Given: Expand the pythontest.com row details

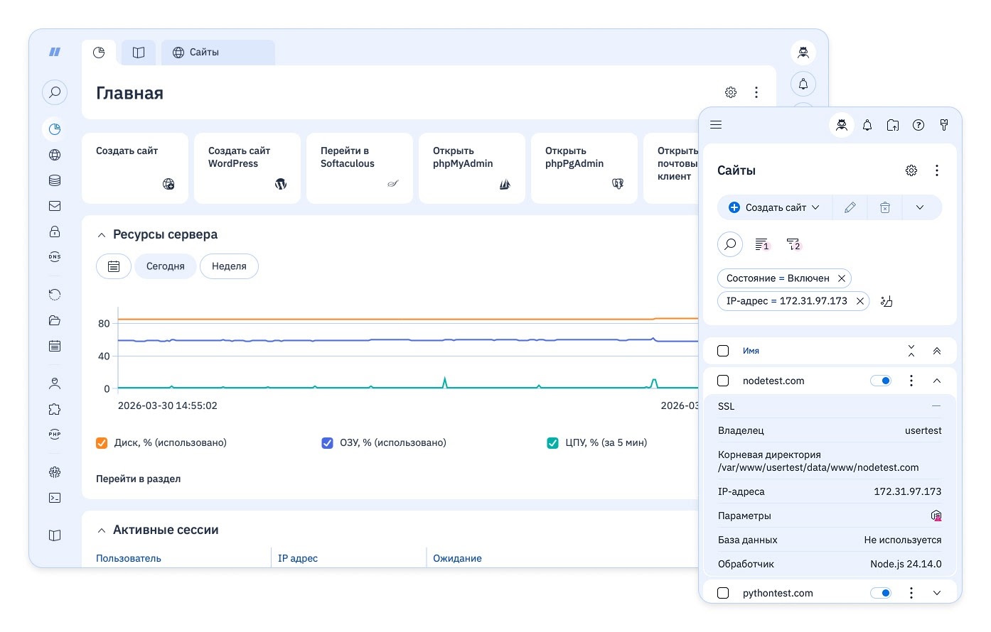Looking at the screenshot, I should 937,593.
